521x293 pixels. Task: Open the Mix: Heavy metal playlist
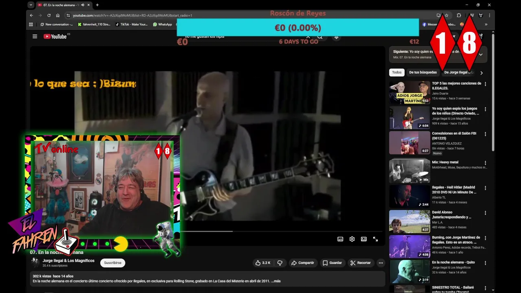(x=409, y=171)
